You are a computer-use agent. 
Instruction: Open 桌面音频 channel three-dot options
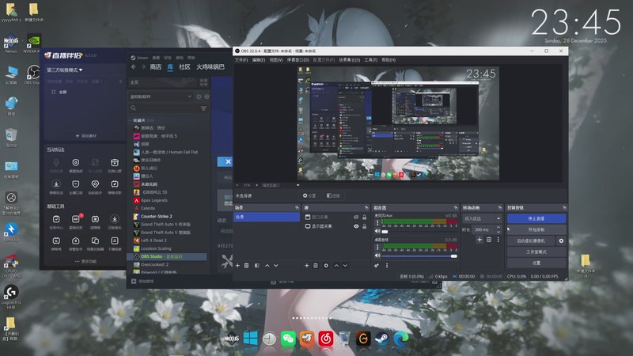[x=377, y=247]
